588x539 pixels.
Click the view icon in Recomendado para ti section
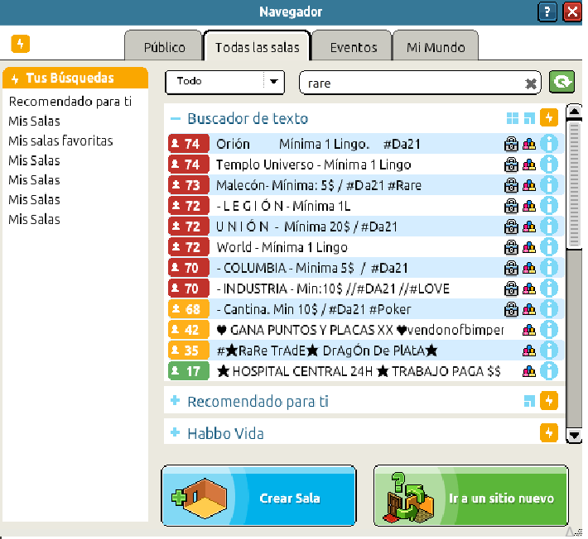pyautogui.click(x=529, y=401)
